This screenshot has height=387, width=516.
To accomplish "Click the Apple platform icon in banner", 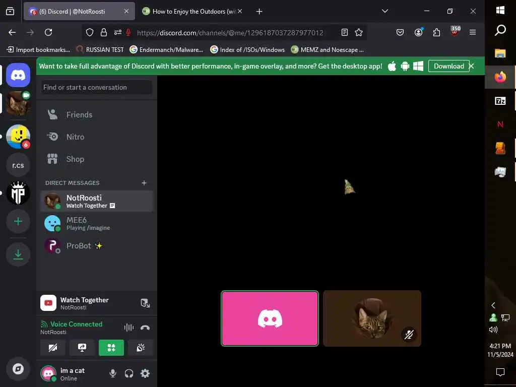I will coord(392,66).
